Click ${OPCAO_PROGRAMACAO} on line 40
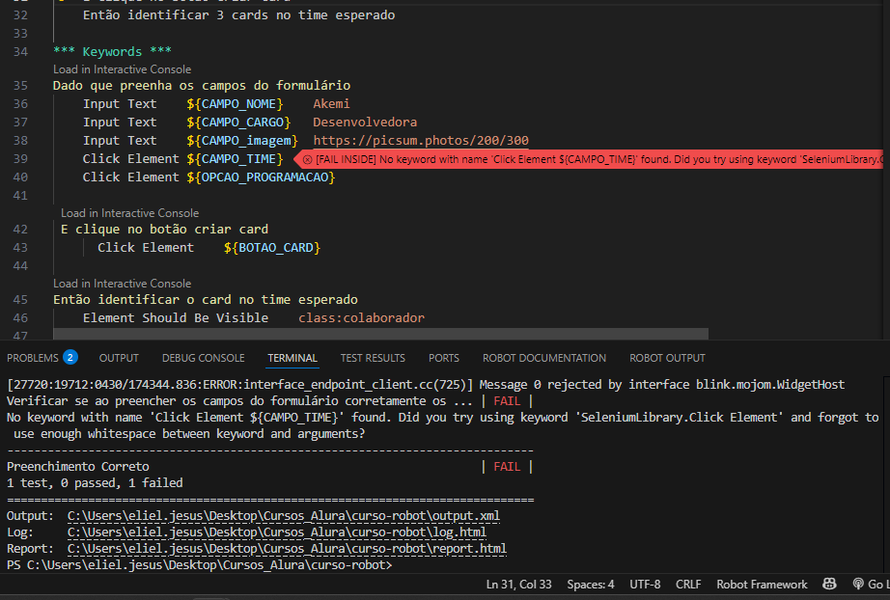Image resolution: width=890 pixels, height=600 pixels. click(261, 177)
